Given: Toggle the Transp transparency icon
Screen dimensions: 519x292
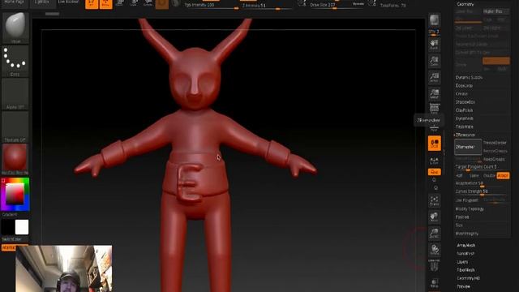Looking at the screenshot, I should pyautogui.click(x=435, y=283).
